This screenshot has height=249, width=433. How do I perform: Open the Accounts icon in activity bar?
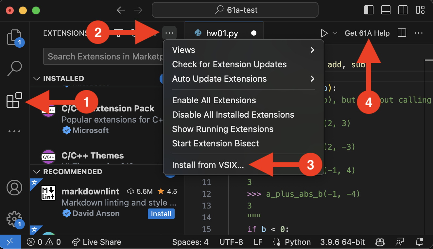click(14, 188)
